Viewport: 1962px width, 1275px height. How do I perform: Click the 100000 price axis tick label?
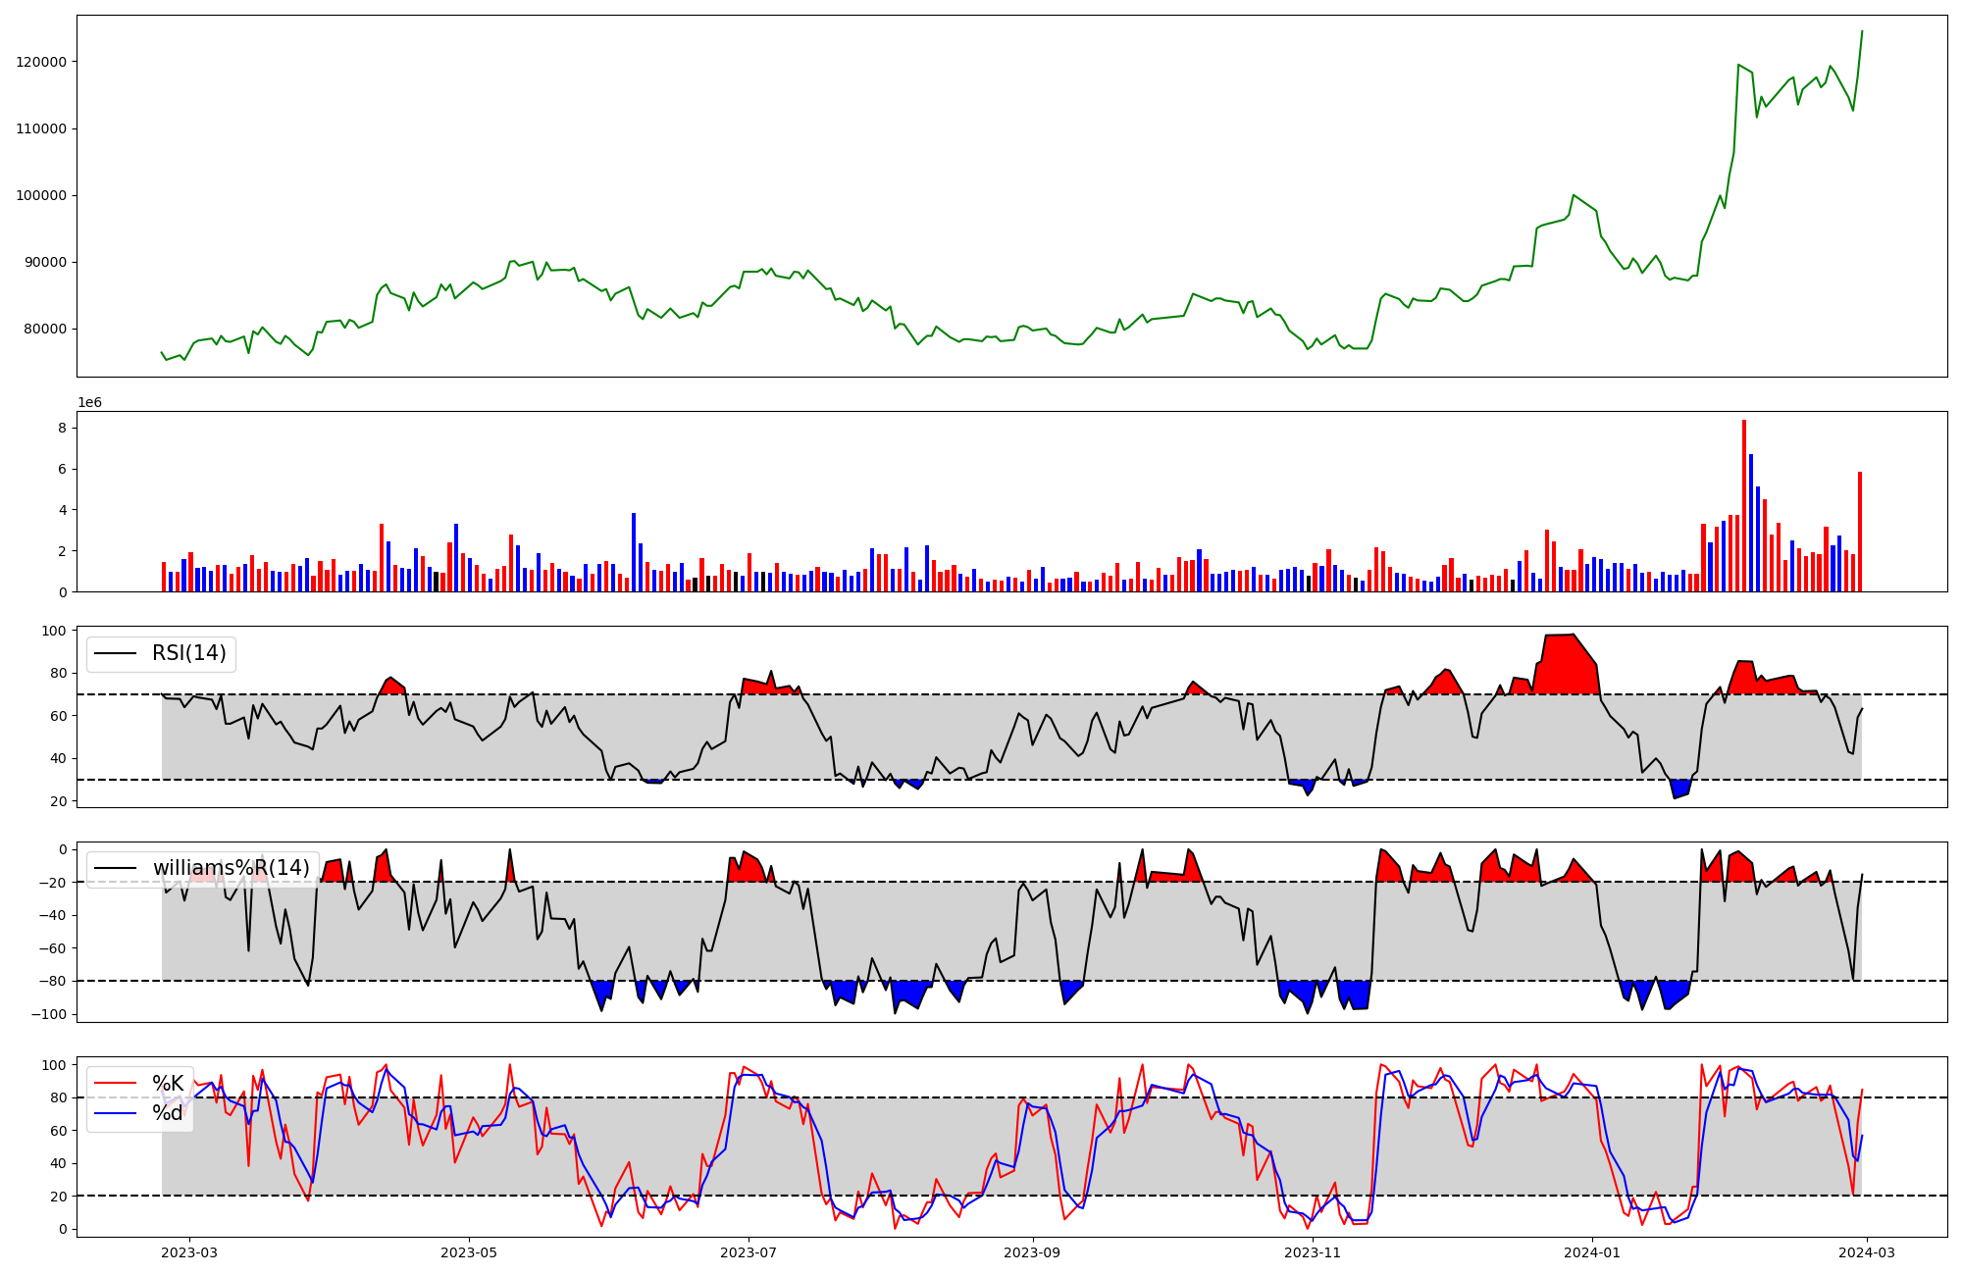point(41,195)
